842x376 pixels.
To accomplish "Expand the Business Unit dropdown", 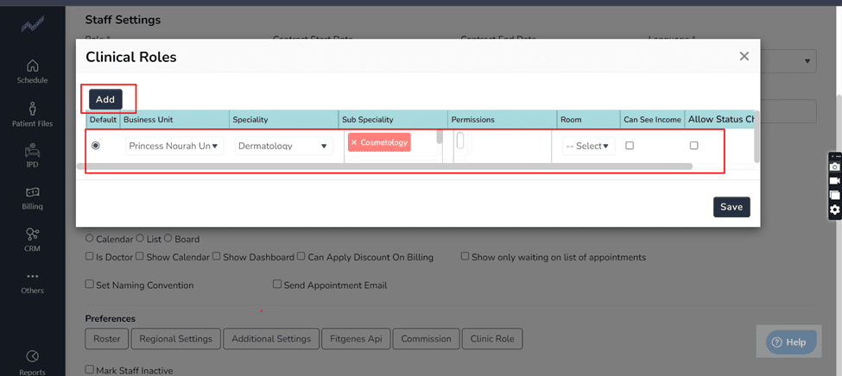I will click(x=174, y=147).
